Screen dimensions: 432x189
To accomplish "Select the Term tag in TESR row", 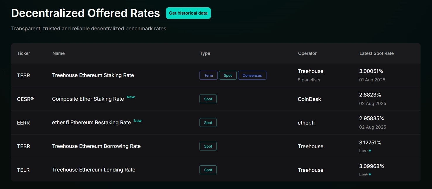I will [x=209, y=75].
